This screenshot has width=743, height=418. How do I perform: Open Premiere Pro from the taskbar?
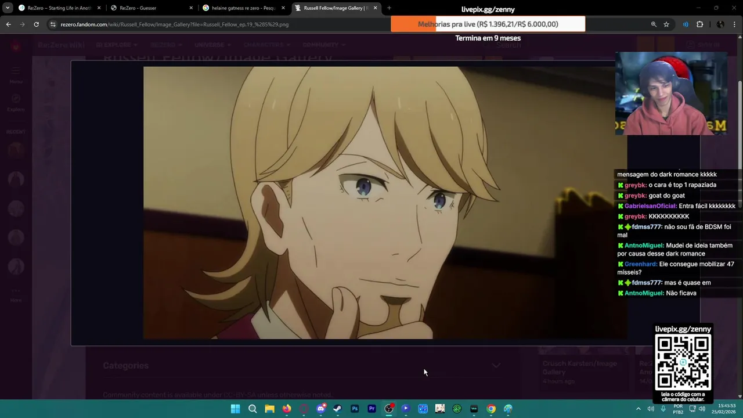371,409
